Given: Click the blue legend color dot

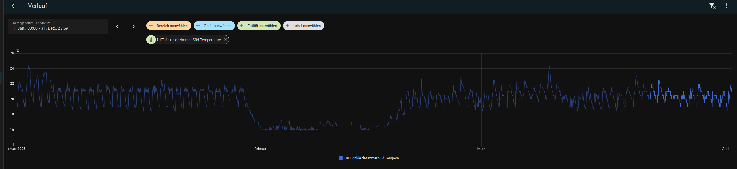Looking at the screenshot, I should click(341, 158).
